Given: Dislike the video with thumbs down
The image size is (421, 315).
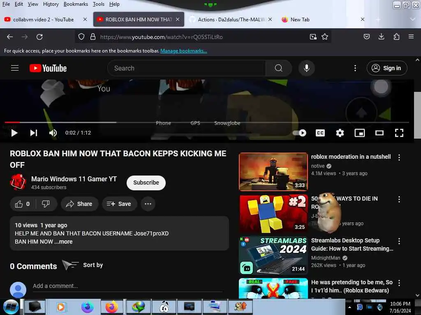Looking at the screenshot, I should [x=46, y=204].
